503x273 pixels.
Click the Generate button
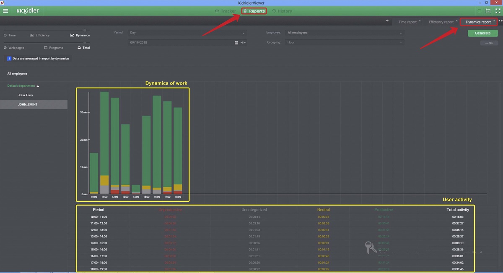482,33
